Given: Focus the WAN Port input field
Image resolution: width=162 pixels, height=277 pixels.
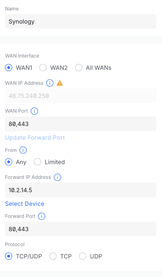Looking at the screenshot, I should coord(80,124).
